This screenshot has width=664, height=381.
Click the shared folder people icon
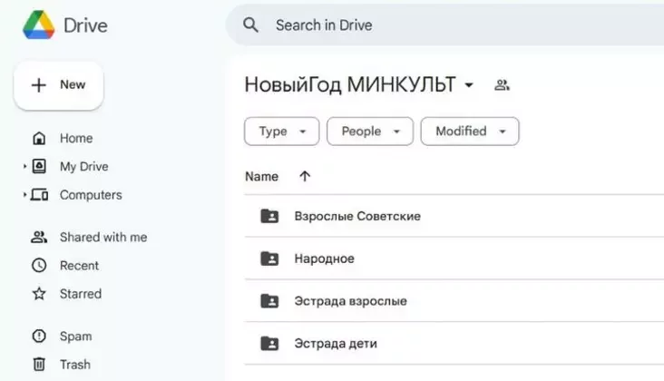pyautogui.click(x=502, y=85)
